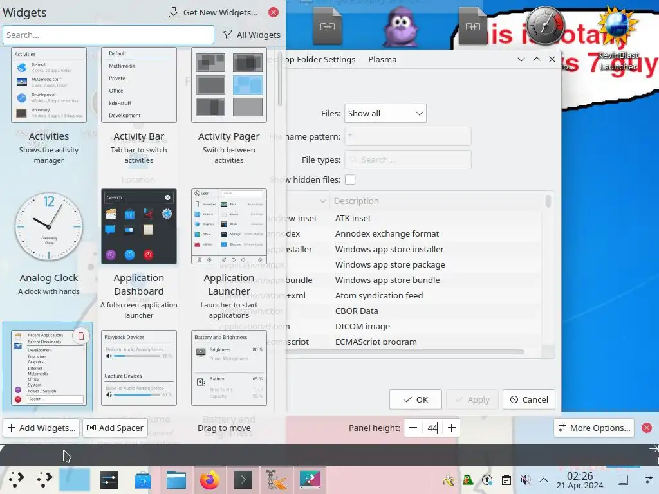The height and width of the screenshot is (494, 659).
Task: Select the Activities widget thumbnail
Action: [x=49, y=85]
